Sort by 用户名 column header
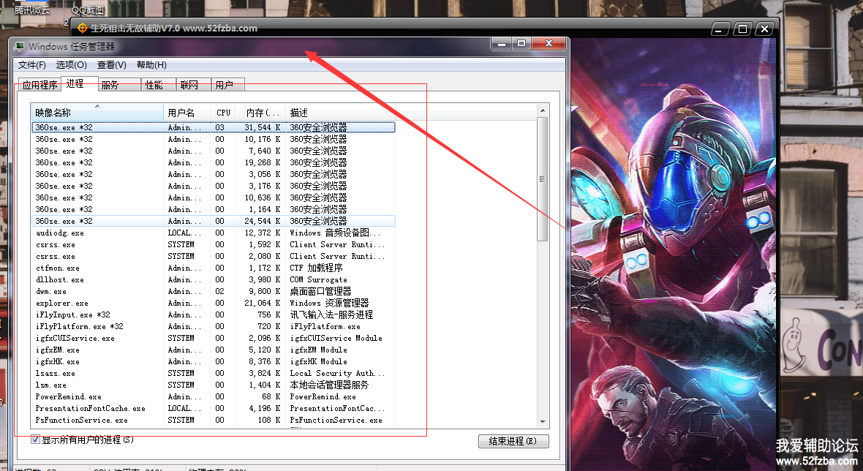 (187, 112)
